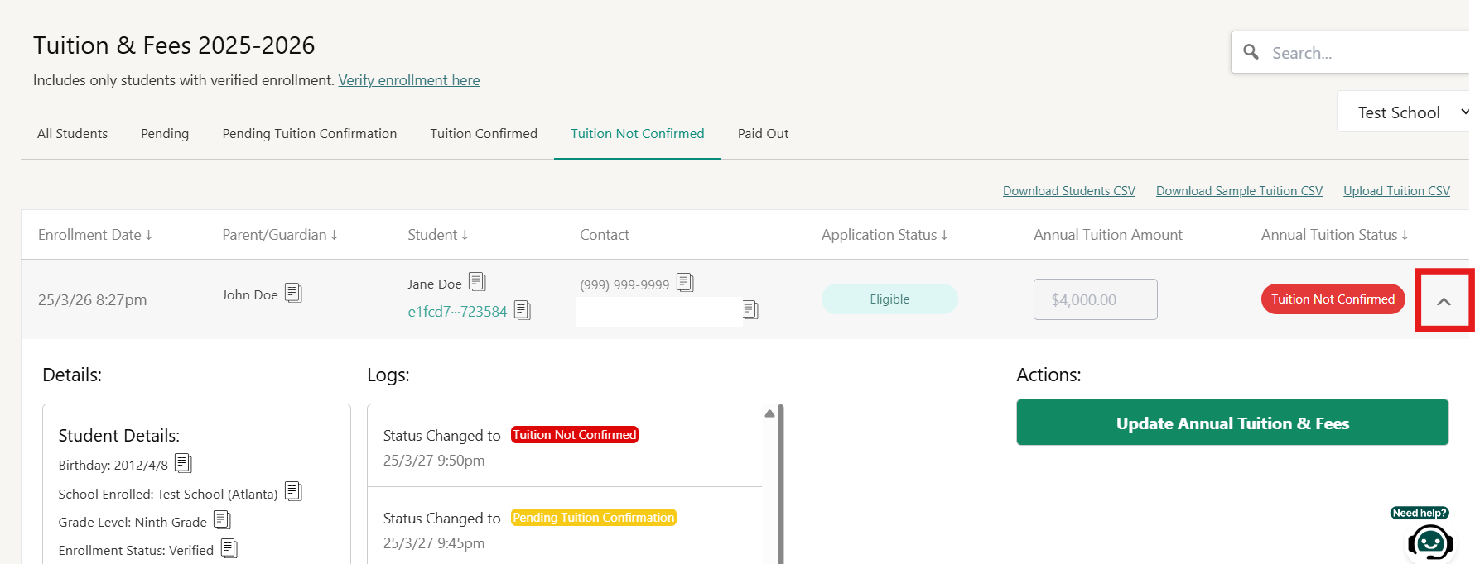The width and height of the screenshot is (1475, 564).
Task: Copy student name Jane Doe
Action: (477, 282)
